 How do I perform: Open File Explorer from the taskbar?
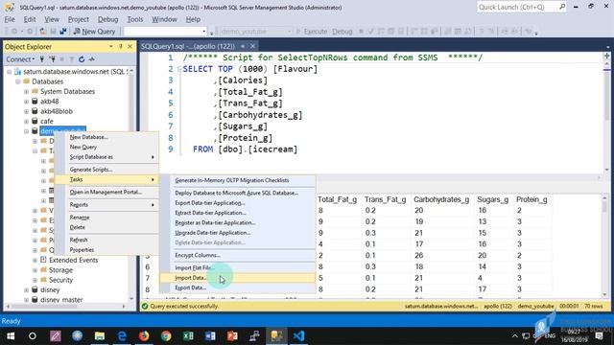[100, 336]
